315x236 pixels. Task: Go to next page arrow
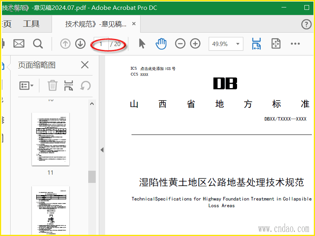[x=80, y=44]
